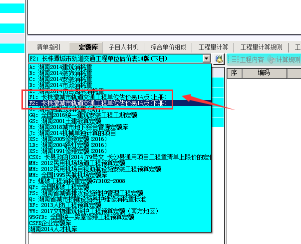
Task: Select D: 湖南2014市政消耗量
Action: 120,85
